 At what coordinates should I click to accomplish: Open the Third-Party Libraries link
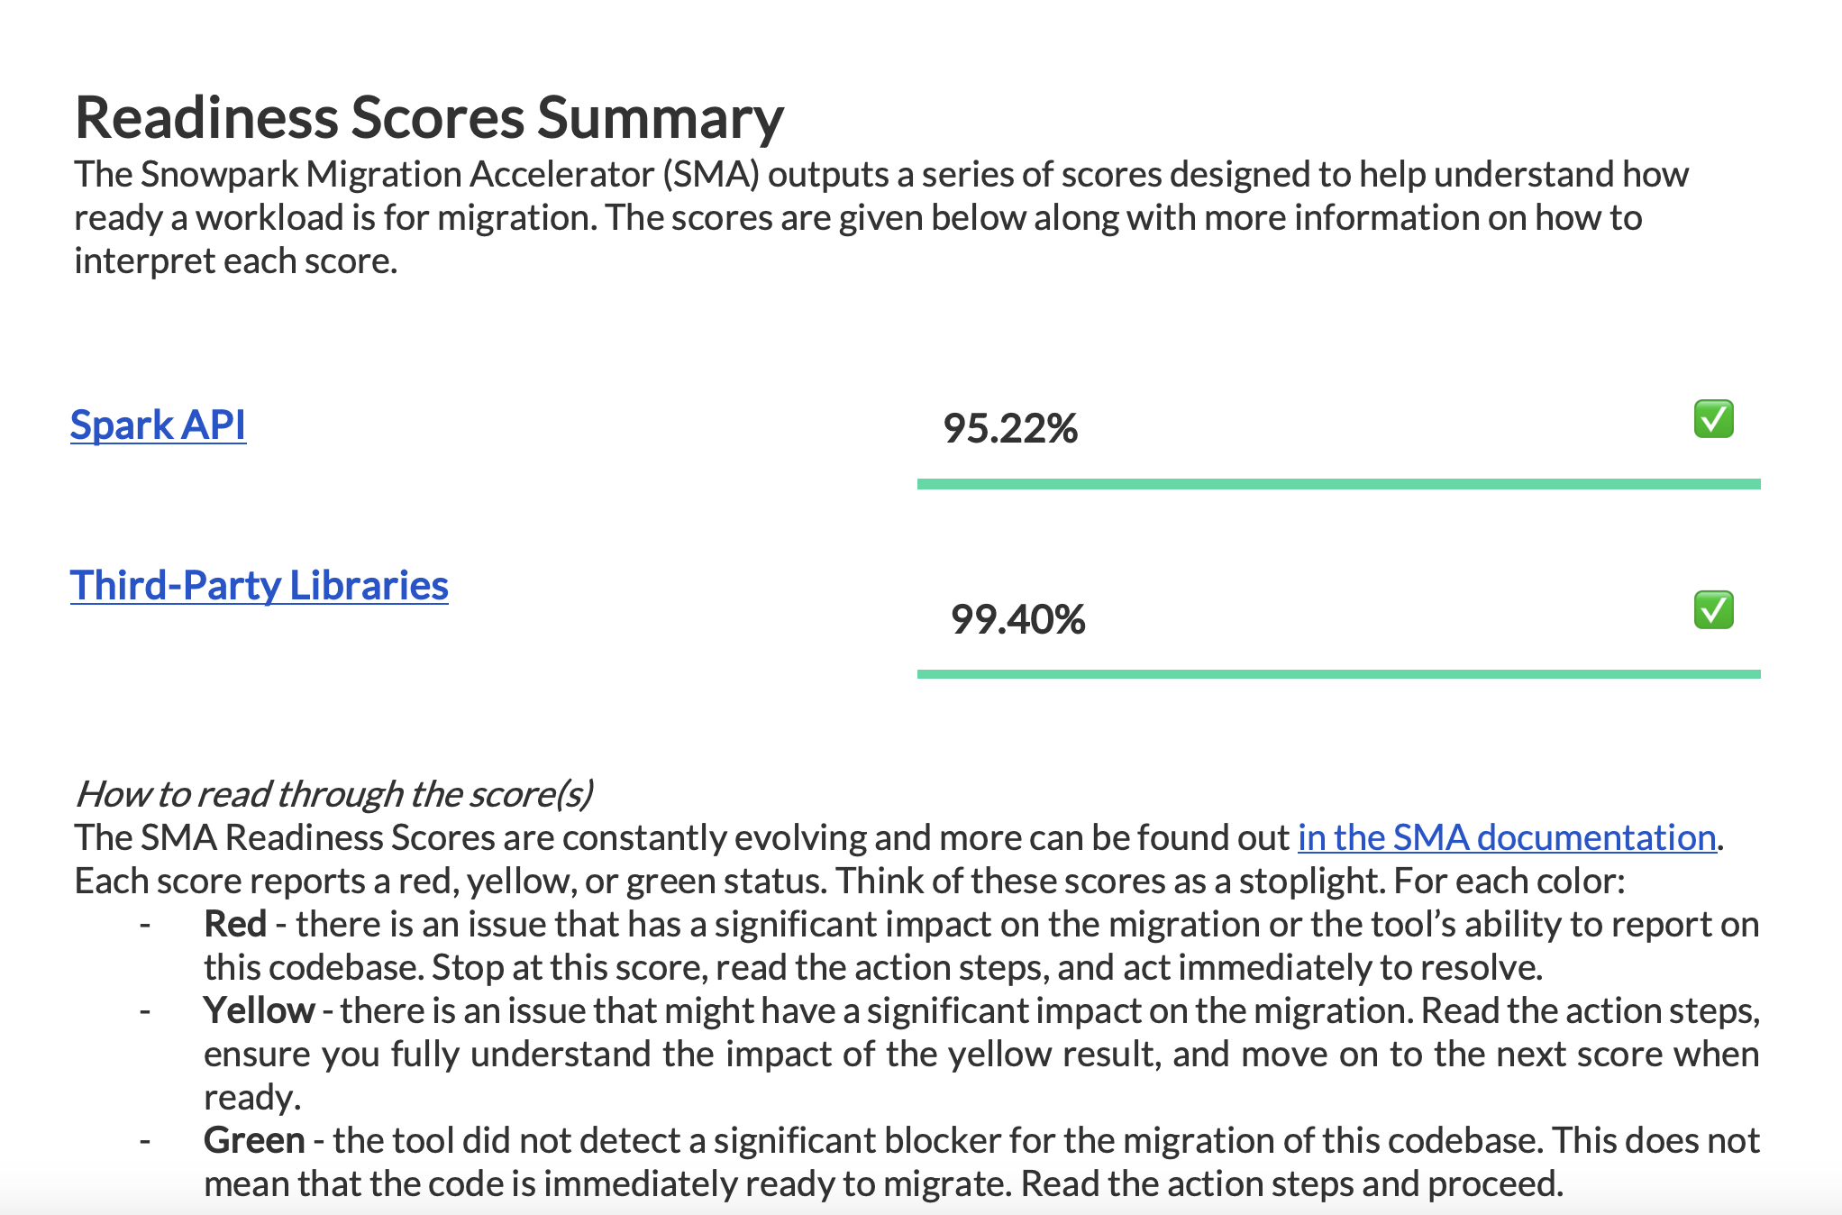[259, 586]
